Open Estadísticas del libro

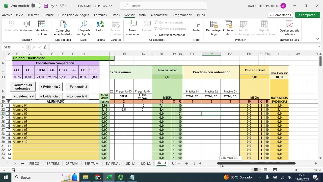tap(42, 28)
